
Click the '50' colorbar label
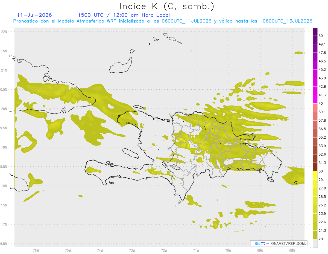[321, 36]
